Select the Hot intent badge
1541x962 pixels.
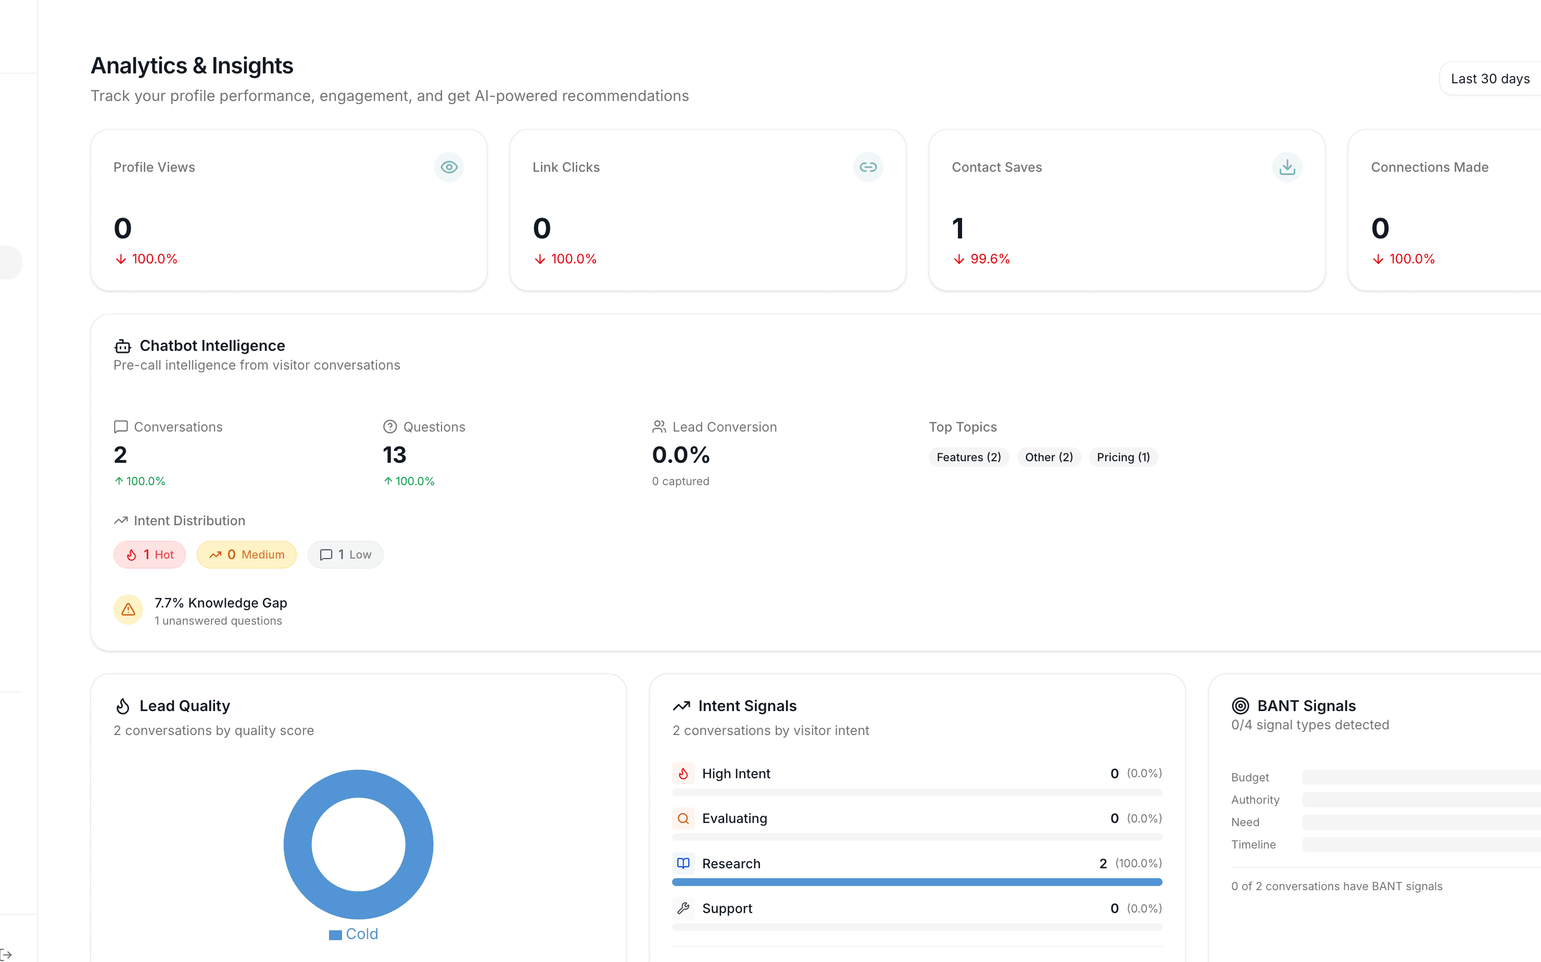pos(149,555)
